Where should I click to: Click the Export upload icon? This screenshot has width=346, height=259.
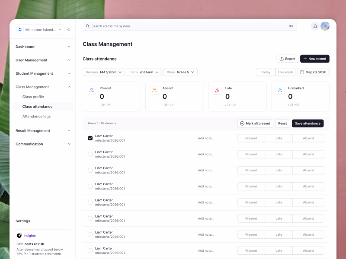[x=282, y=59]
